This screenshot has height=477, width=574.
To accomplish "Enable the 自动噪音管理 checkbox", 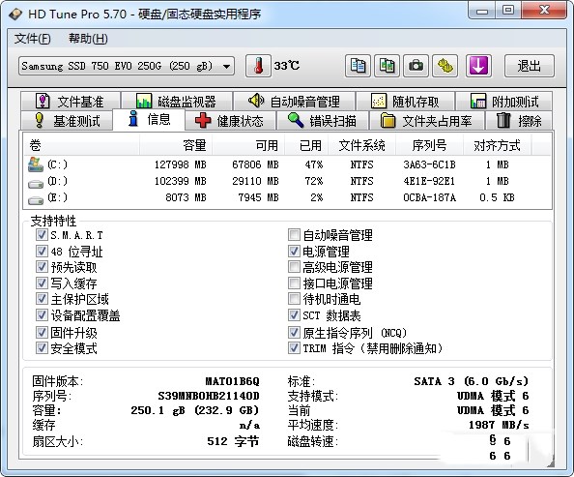I will click(x=294, y=235).
